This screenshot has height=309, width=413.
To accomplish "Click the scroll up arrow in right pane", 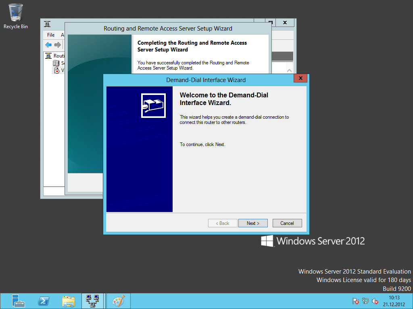I will (x=289, y=71).
